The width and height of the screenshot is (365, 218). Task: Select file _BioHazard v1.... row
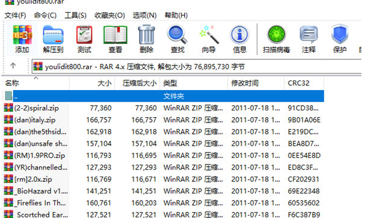click(x=163, y=191)
